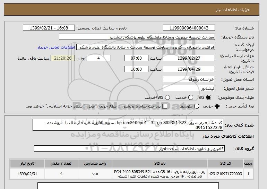Click the ردیف column header
Viewport: 267px width, 189px height.
click(x=248, y=163)
